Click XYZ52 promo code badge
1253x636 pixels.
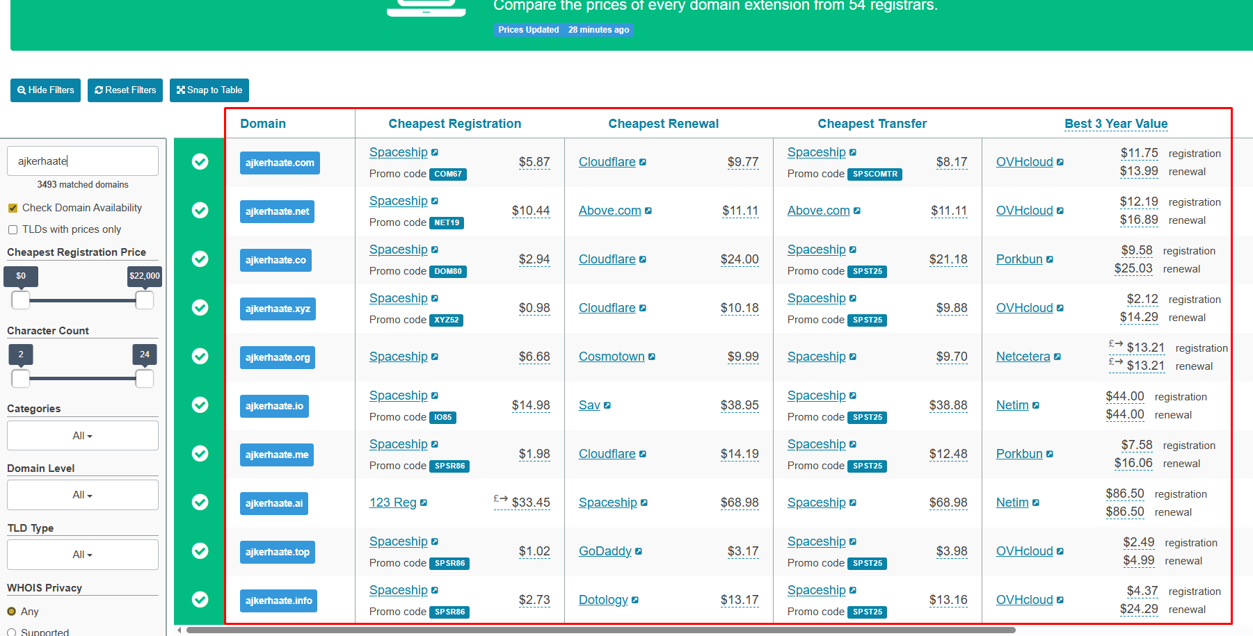coord(447,320)
